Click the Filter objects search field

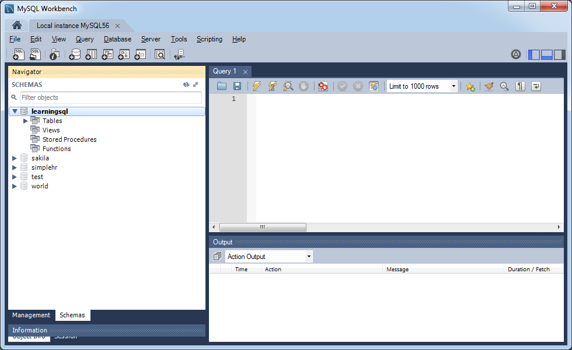(x=111, y=97)
